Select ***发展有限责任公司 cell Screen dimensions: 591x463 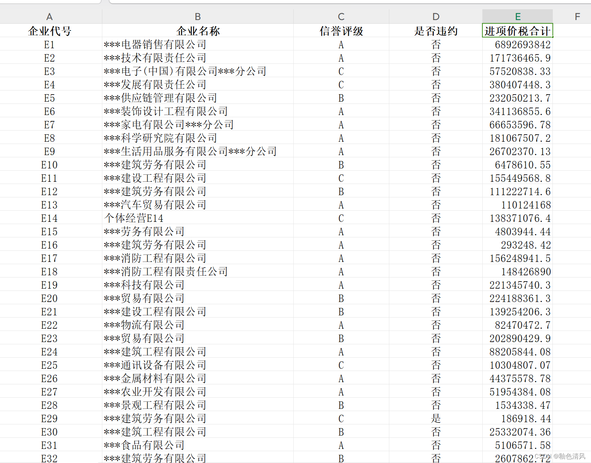[x=198, y=85]
